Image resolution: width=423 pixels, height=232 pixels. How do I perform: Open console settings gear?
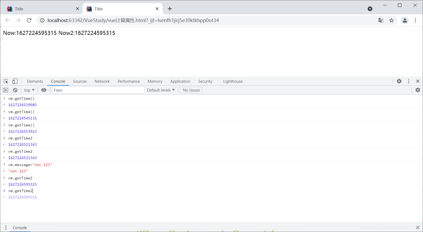tap(418, 90)
